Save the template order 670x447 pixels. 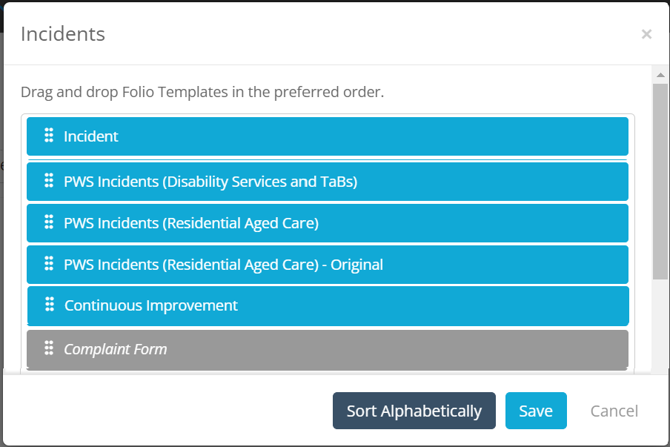(x=535, y=411)
